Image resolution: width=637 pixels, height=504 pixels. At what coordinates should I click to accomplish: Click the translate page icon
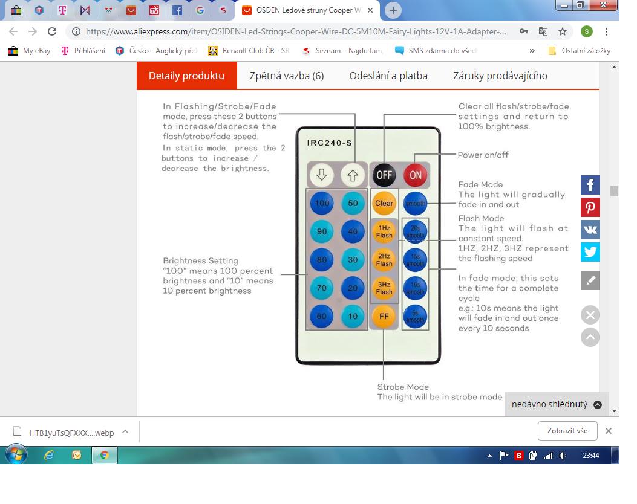(x=543, y=31)
